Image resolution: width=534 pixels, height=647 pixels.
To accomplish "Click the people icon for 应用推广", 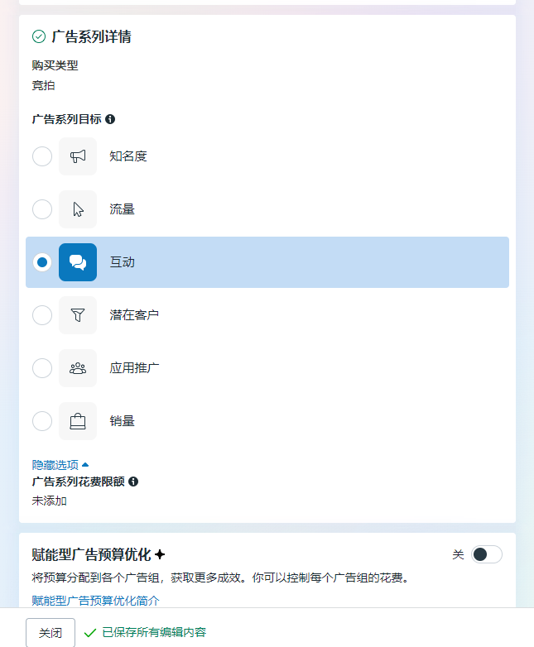I will click(78, 368).
